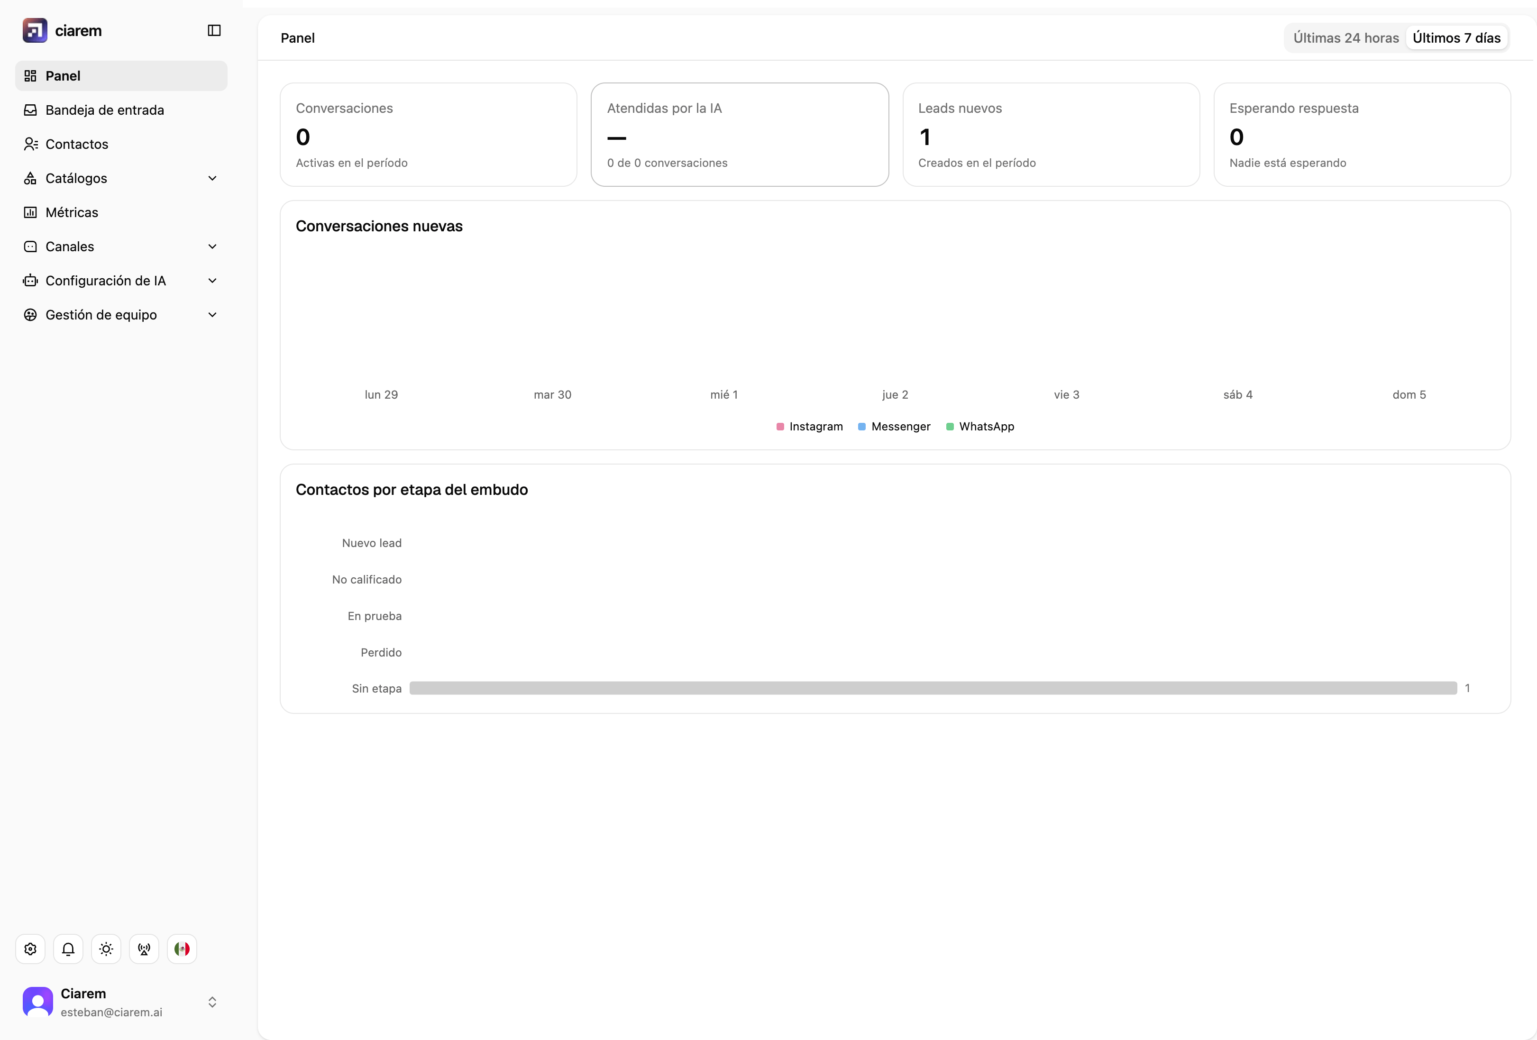Open notifications with the bell icon

click(x=68, y=949)
